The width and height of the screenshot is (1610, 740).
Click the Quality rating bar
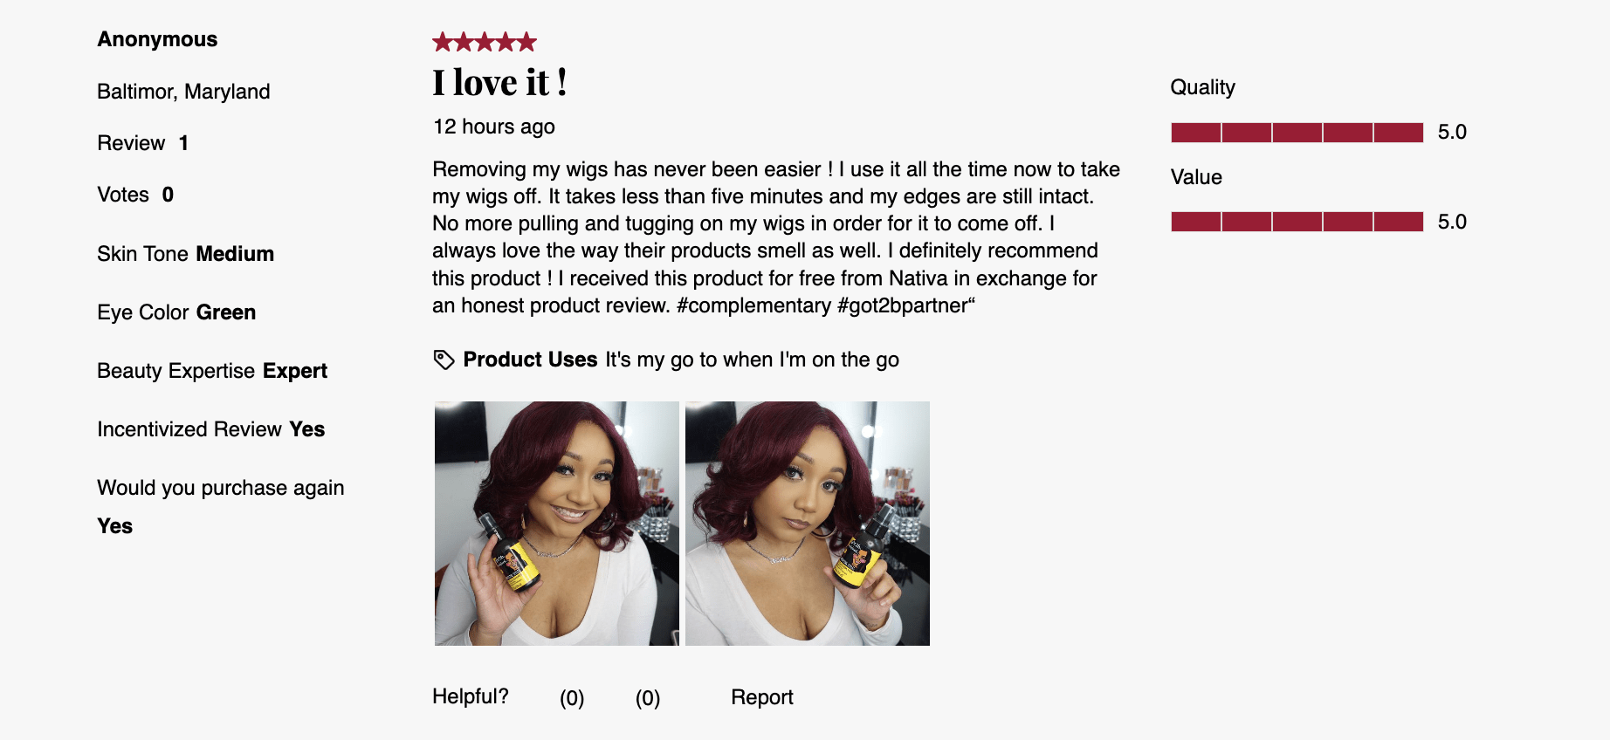pyautogui.click(x=1297, y=133)
